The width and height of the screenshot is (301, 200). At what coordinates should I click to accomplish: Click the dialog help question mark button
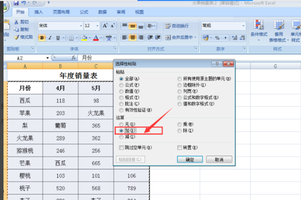pyautogui.click(x=217, y=64)
